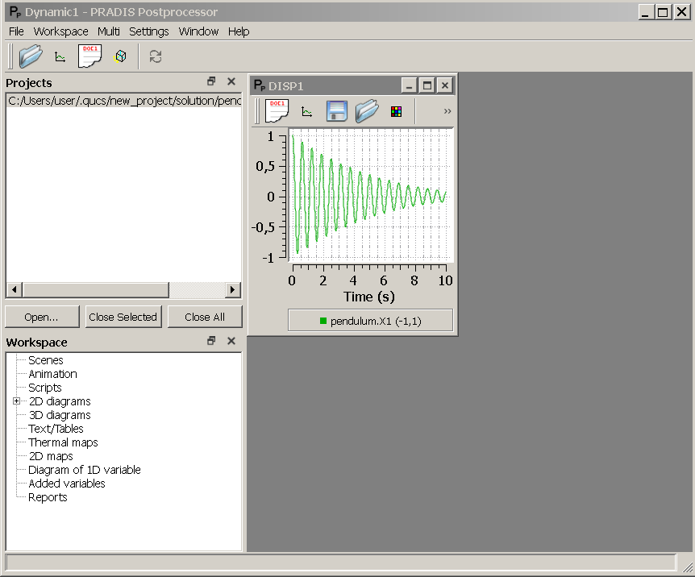Save the DISP1 diagram with floppy disk icon
Image resolution: width=695 pixels, height=577 pixels.
click(336, 111)
